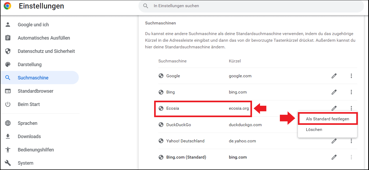Focus the 'In Einstellungen suchen' search field

251,6
